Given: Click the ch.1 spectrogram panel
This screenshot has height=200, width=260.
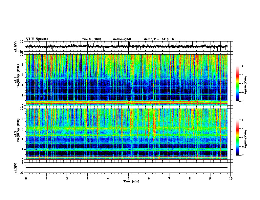Looking at the screenshot, I should click(127, 80).
